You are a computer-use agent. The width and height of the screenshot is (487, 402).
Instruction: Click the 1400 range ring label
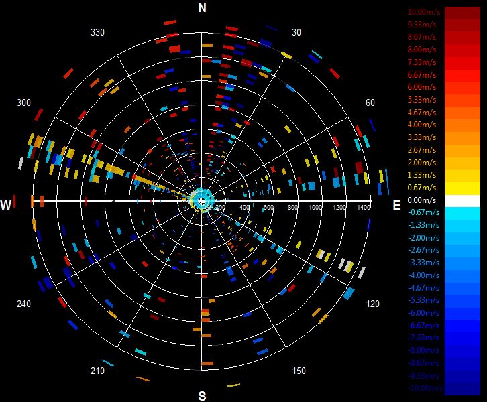364,207
